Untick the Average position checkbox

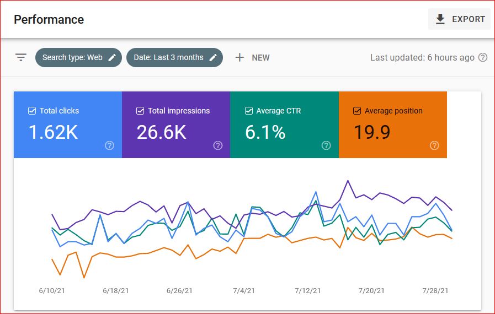pos(357,111)
